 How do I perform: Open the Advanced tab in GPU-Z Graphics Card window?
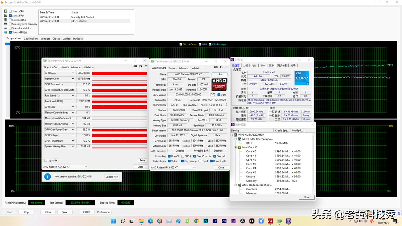point(184,68)
